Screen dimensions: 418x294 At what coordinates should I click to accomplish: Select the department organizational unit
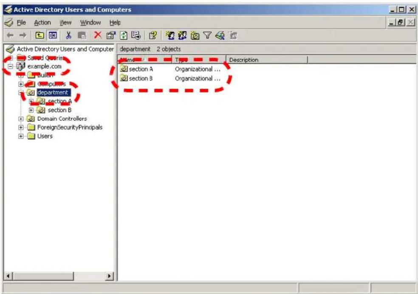[53, 92]
